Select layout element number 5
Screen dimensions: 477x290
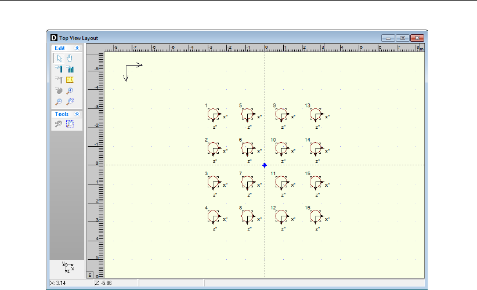click(x=248, y=115)
